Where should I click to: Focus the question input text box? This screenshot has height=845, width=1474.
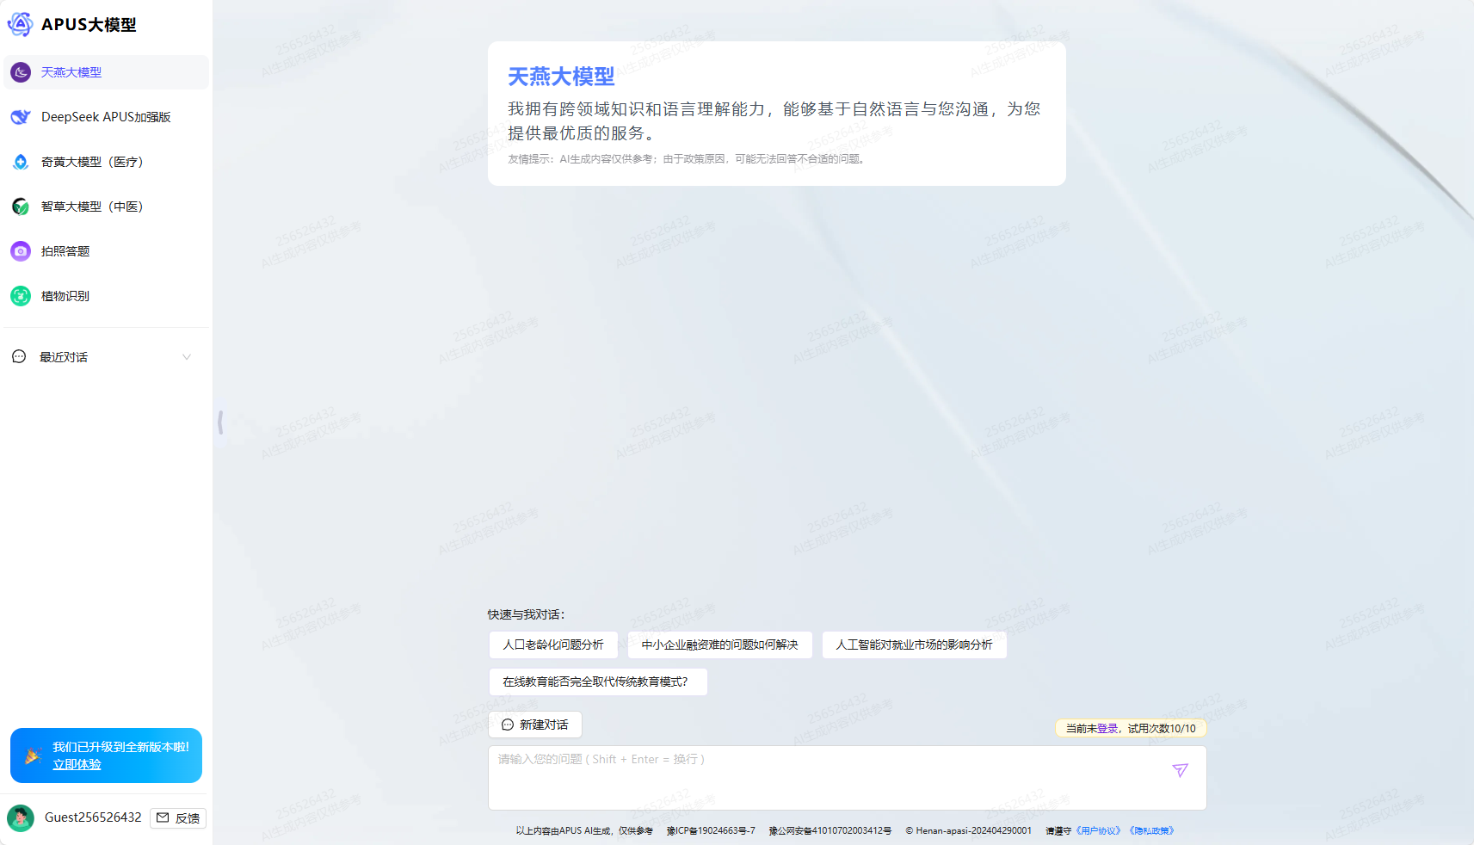(x=826, y=777)
